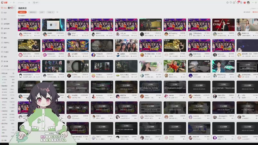Click the circular icon left of the gift
Viewport: 258px width, 145px height.
pos(241,3)
